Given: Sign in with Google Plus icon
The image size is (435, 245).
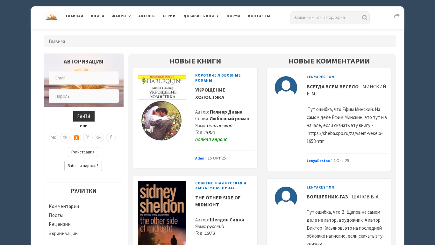Looking at the screenshot, I should [x=99, y=137].
